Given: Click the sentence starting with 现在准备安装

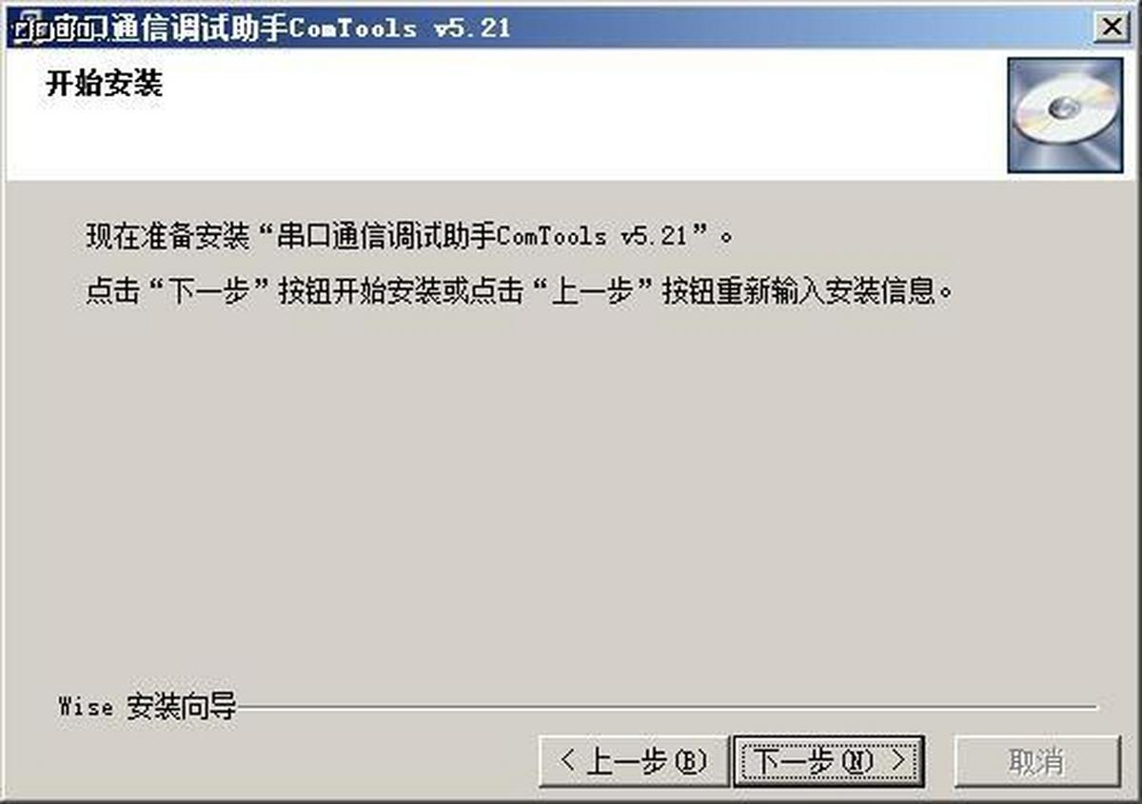Looking at the screenshot, I should (x=410, y=235).
